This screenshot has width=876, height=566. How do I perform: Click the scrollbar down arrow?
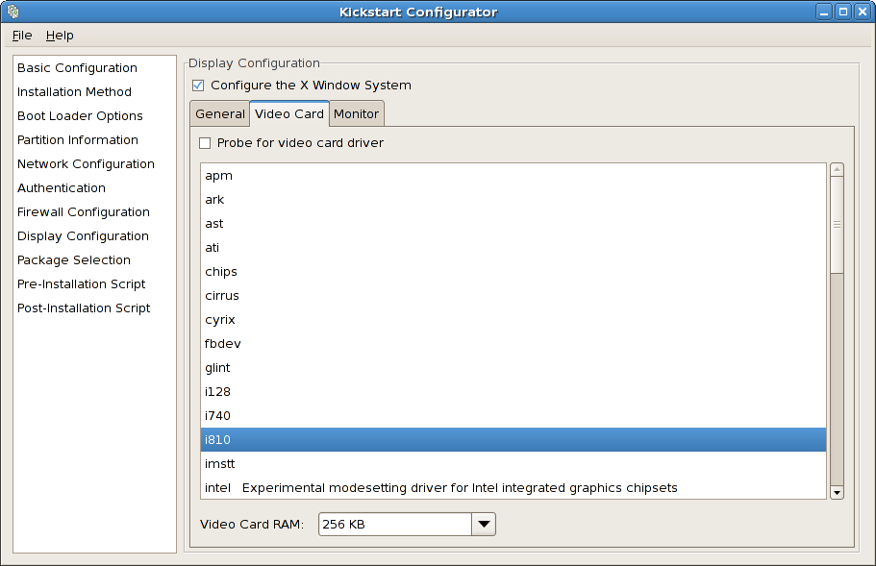pos(836,492)
